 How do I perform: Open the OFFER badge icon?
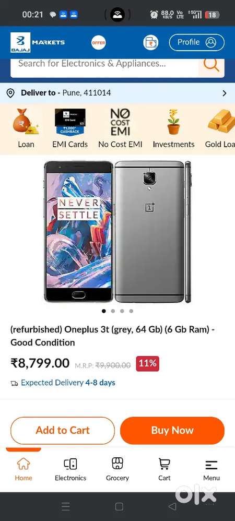click(98, 42)
